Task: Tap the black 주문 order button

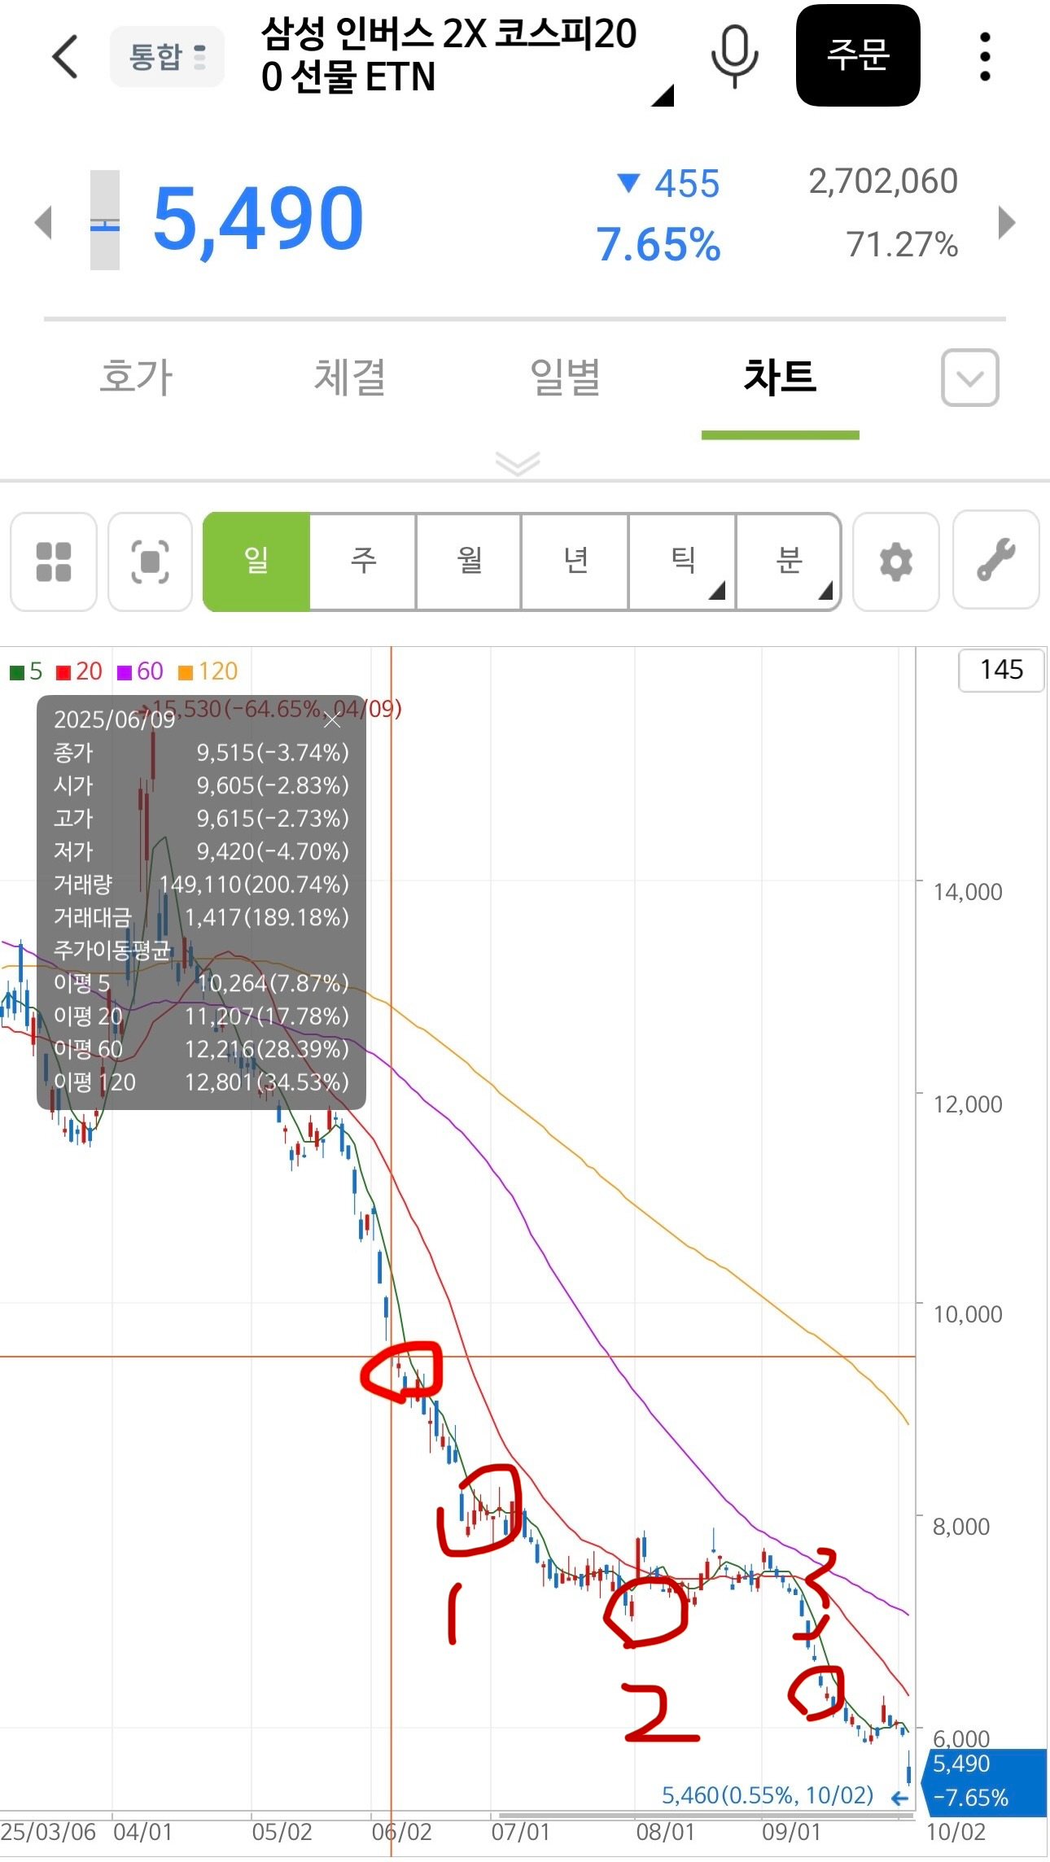Action: [858, 55]
